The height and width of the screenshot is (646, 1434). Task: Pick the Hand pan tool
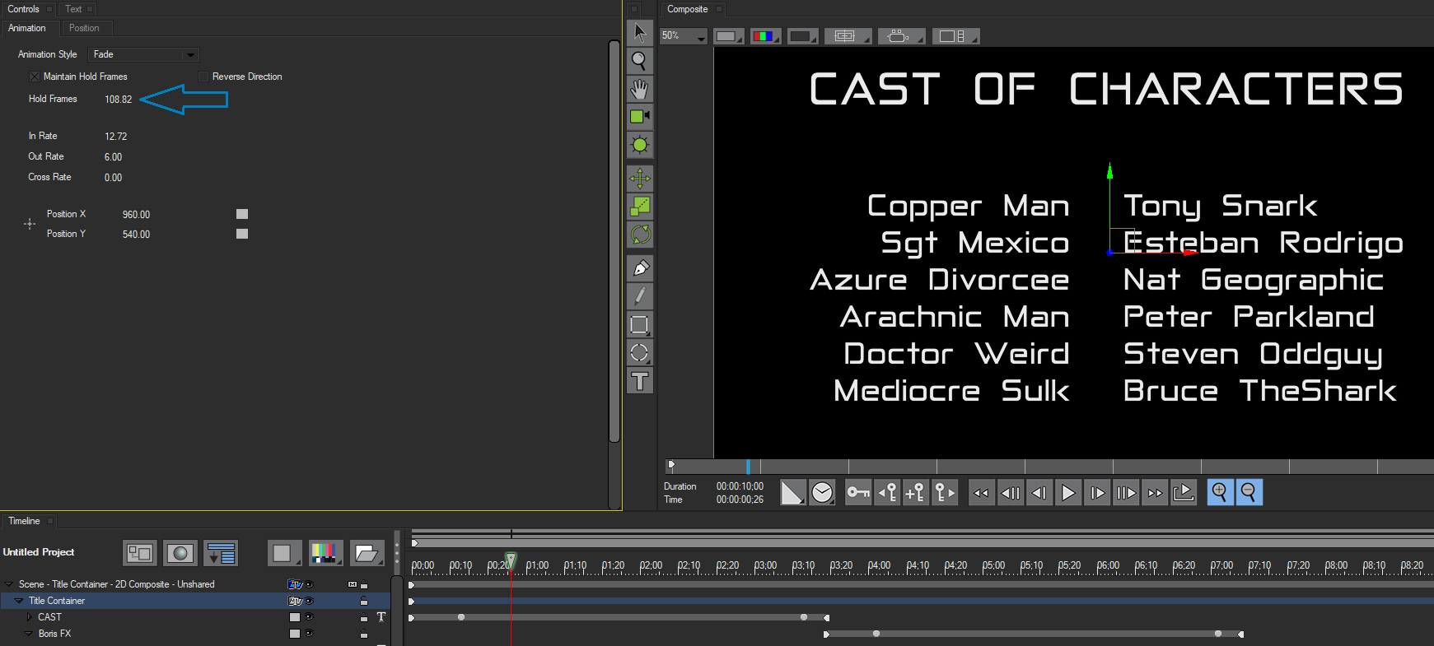pos(640,89)
